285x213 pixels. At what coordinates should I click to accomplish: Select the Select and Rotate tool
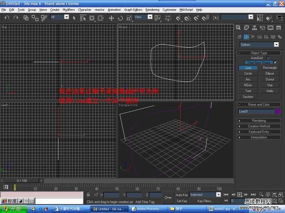(120, 18)
